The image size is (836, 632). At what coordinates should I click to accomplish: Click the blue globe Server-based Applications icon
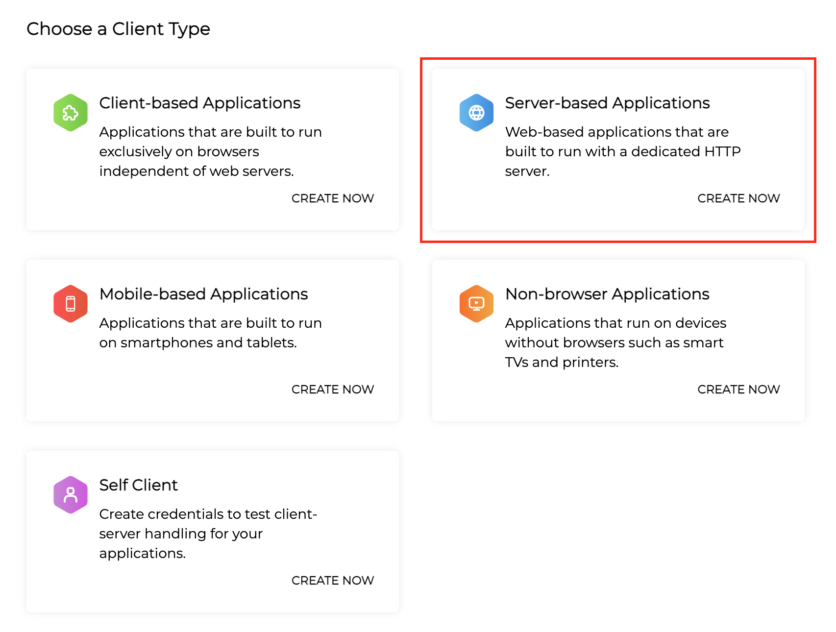[x=476, y=113]
